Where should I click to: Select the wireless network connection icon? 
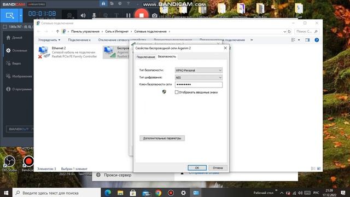(x=110, y=53)
